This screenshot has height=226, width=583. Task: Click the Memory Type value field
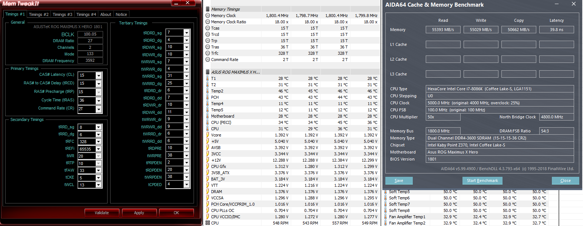[x=500, y=138]
